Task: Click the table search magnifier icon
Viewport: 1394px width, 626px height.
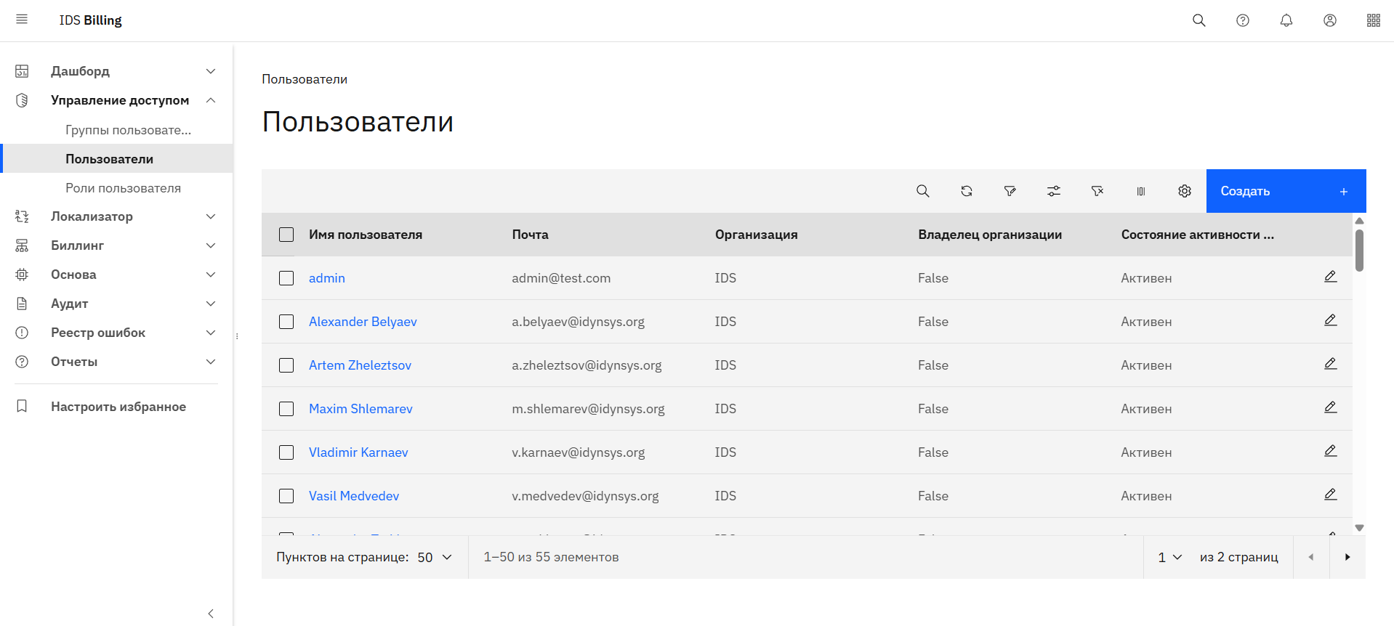Action: coord(922,191)
